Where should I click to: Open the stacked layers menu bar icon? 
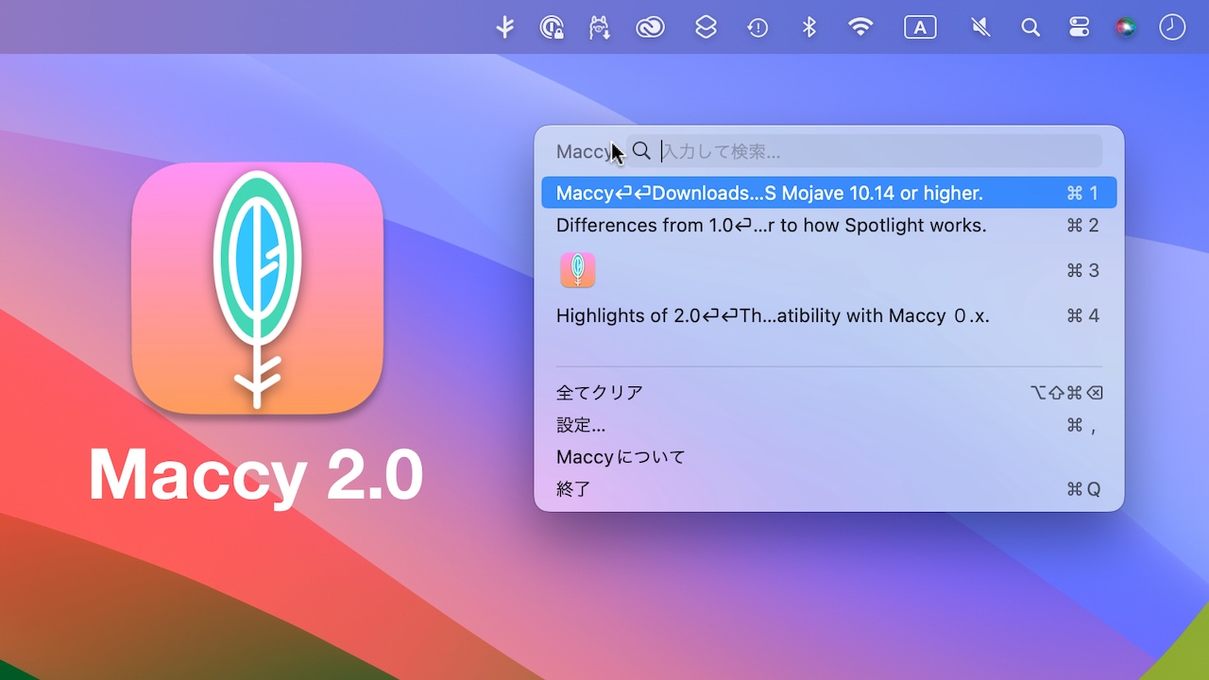pyautogui.click(x=706, y=27)
